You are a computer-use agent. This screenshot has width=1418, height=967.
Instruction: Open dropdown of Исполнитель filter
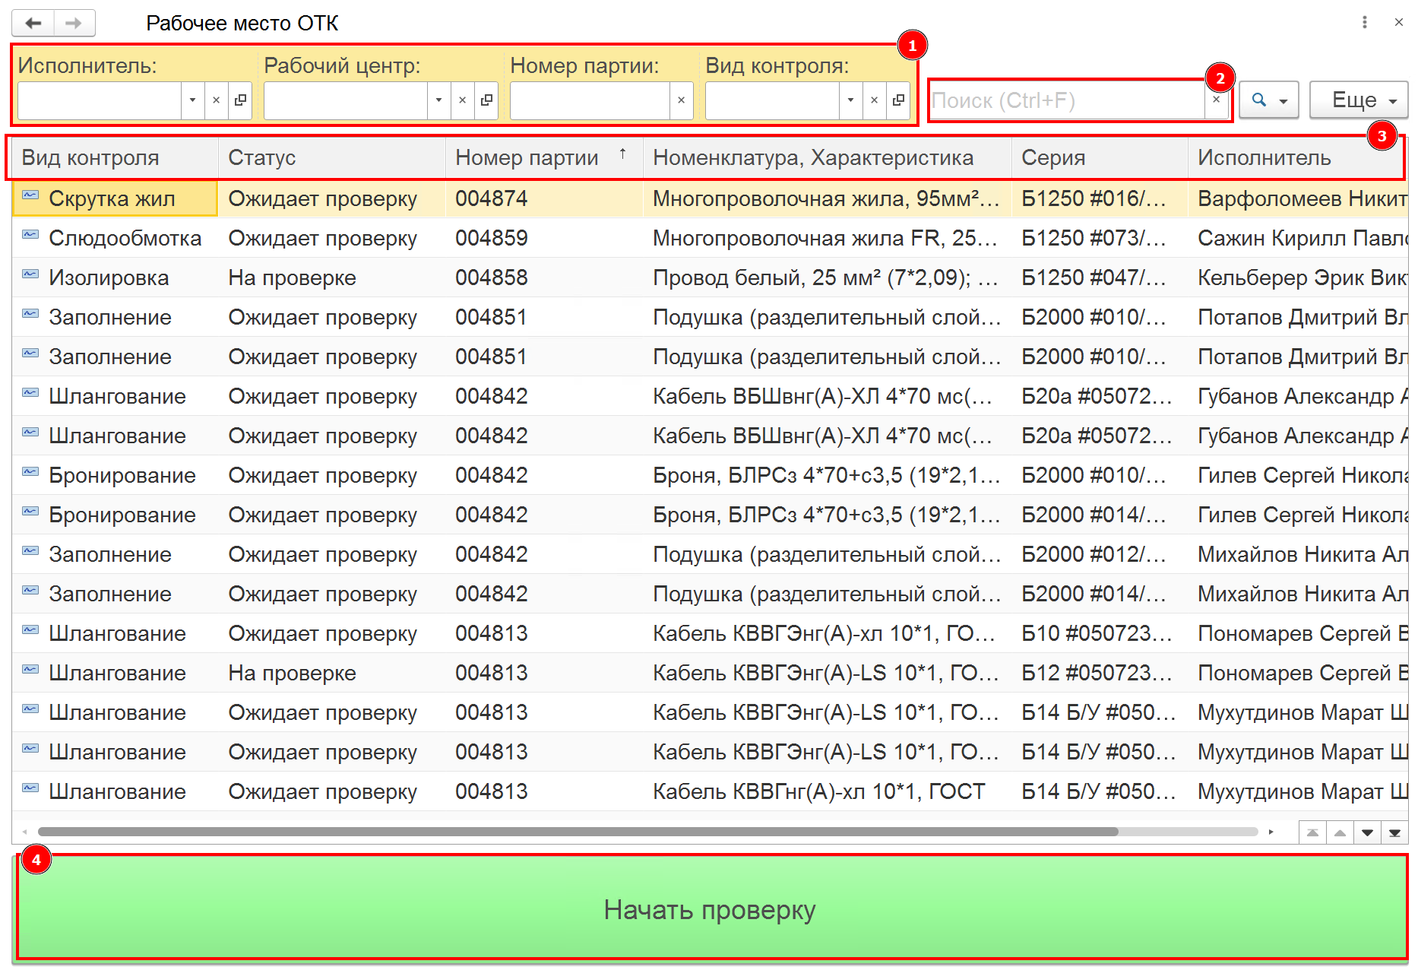click(x=192, y=100)
